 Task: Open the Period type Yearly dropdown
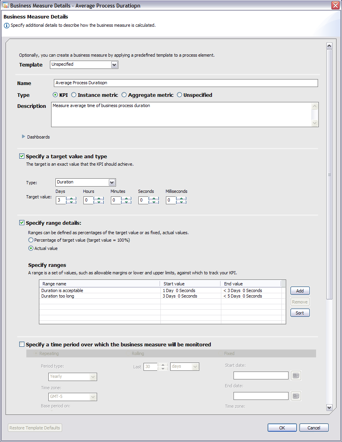(x=93, y=377)
